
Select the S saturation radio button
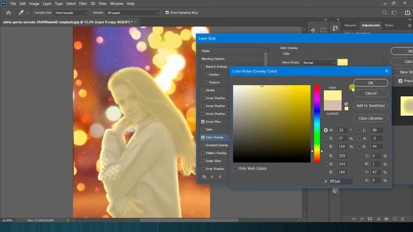point(326,139)
